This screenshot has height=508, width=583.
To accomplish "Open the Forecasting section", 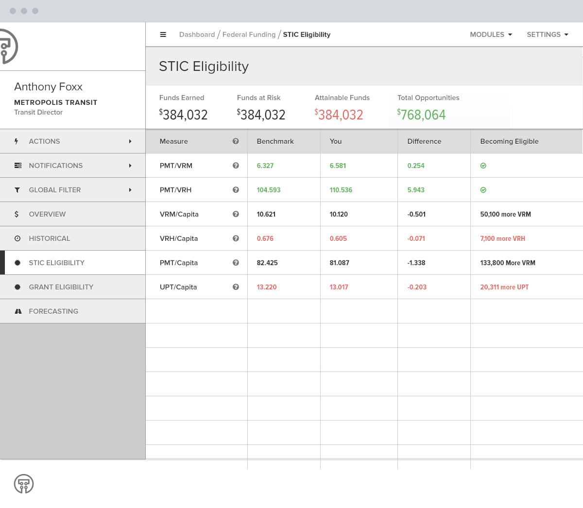I will coord(73,311).
